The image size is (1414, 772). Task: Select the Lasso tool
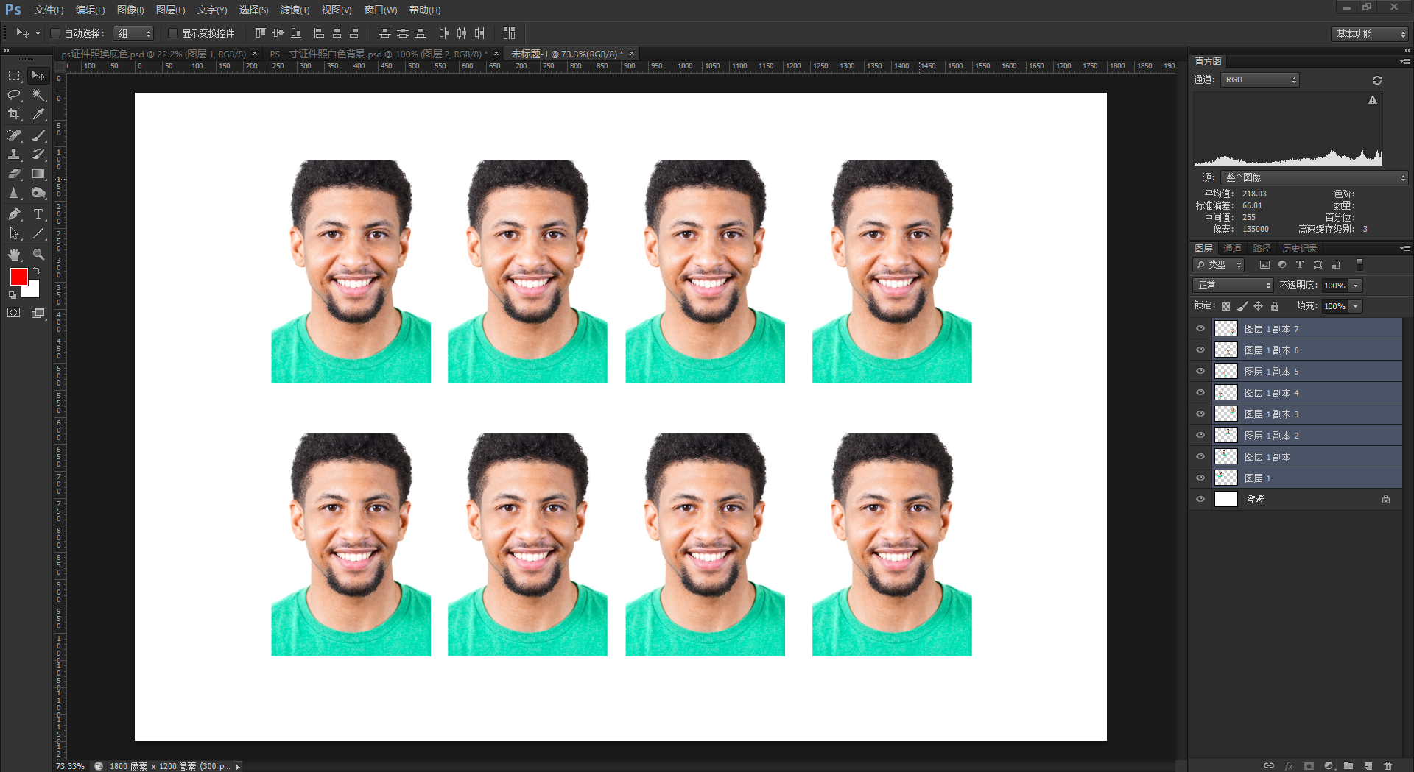[14, 95]
